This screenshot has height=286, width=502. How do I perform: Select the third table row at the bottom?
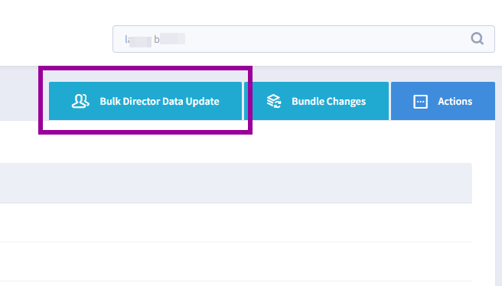[x=236, y=284]
